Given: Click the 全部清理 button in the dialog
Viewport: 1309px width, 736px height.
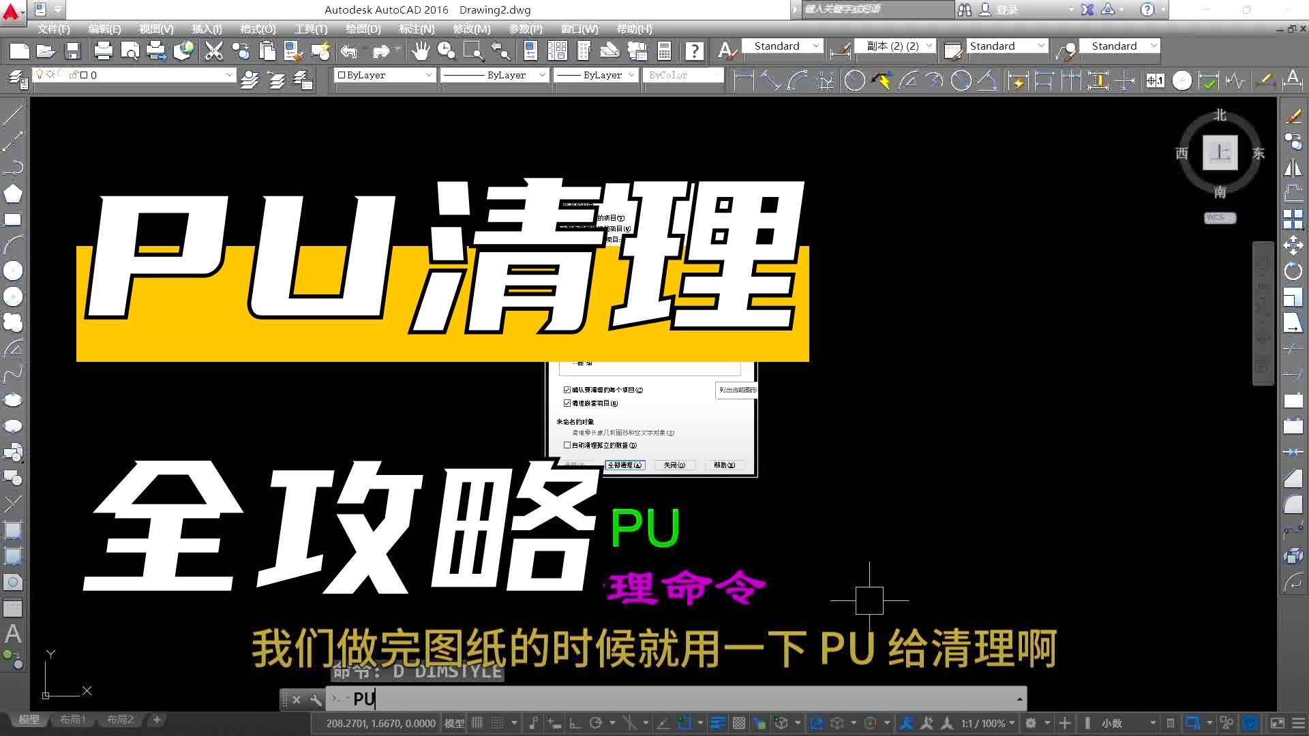Looking at the screenshot, I should tap(624, 465).
